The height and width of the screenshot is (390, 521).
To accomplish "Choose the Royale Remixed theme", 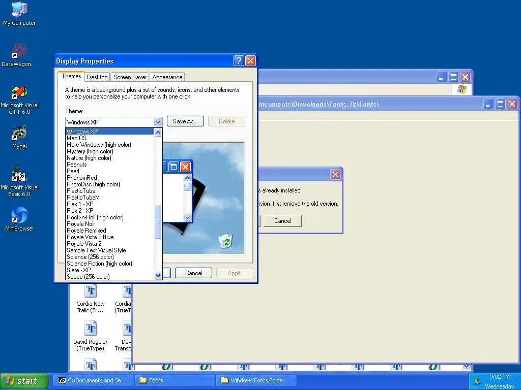I will (x=110, y=231).
